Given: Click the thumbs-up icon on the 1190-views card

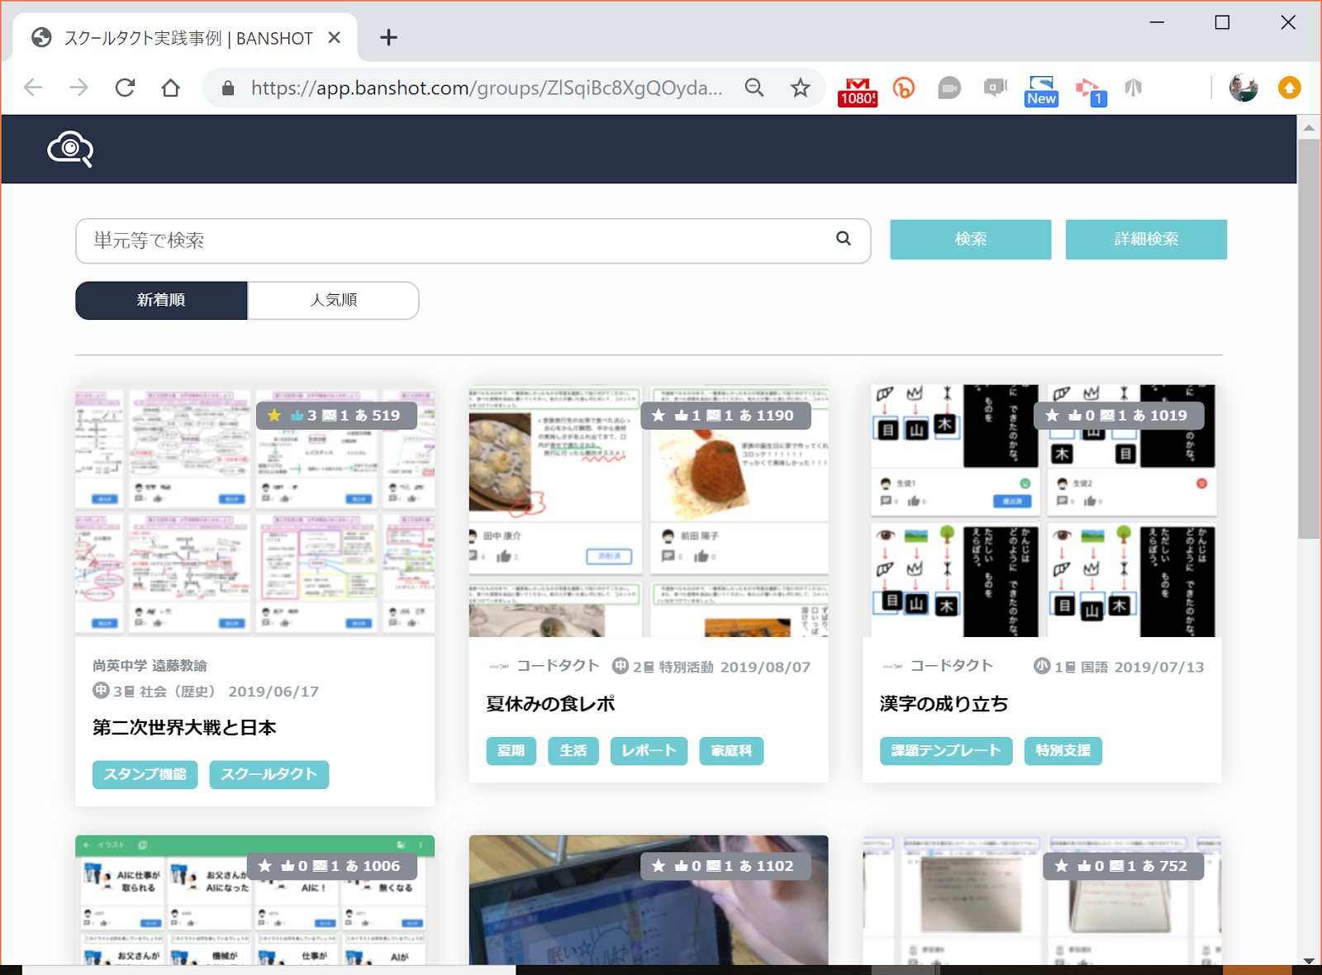Looking at the screenshot, I should pos(682,416).
